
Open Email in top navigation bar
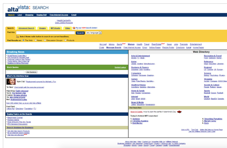(74, 15)
